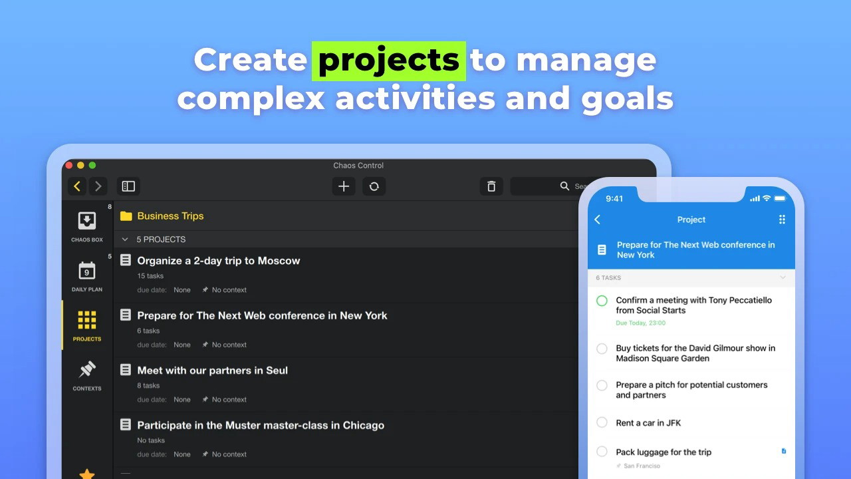
Task: Go back with the yellow back arrow
Action: (77, 186)
